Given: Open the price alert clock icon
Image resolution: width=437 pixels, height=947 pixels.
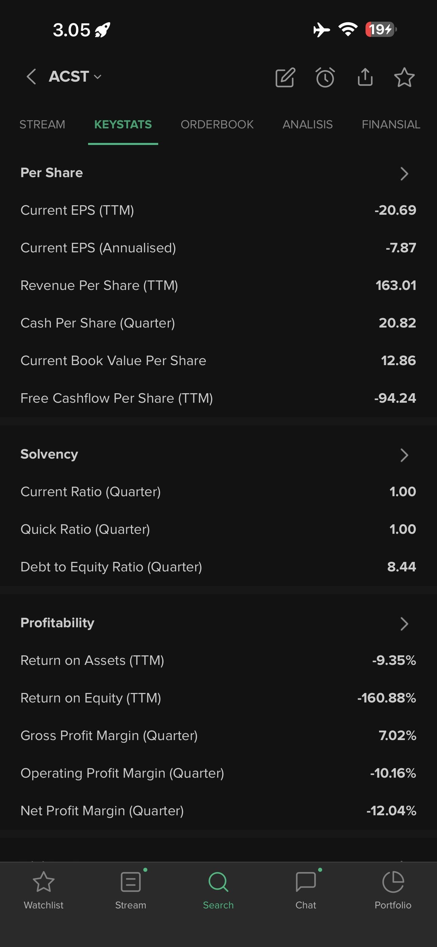Looking at the screenshot, I should [325, 77].
